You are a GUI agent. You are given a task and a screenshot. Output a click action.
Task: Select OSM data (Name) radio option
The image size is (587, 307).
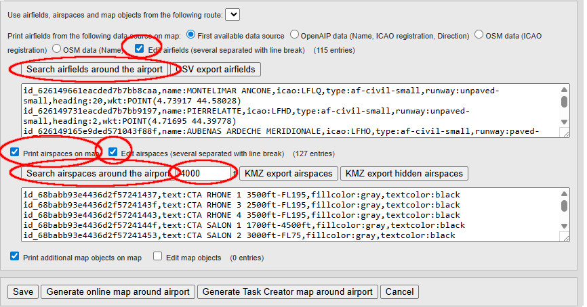tap(57, 49)
